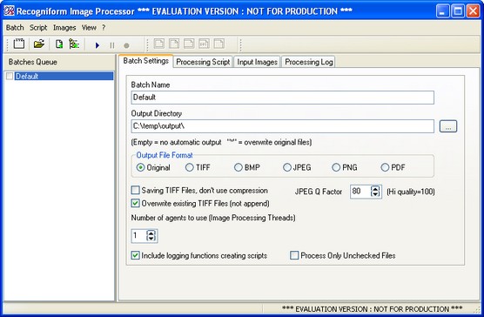Click the open folder toolbar icon
484x317 pixels.
(39, 44)
